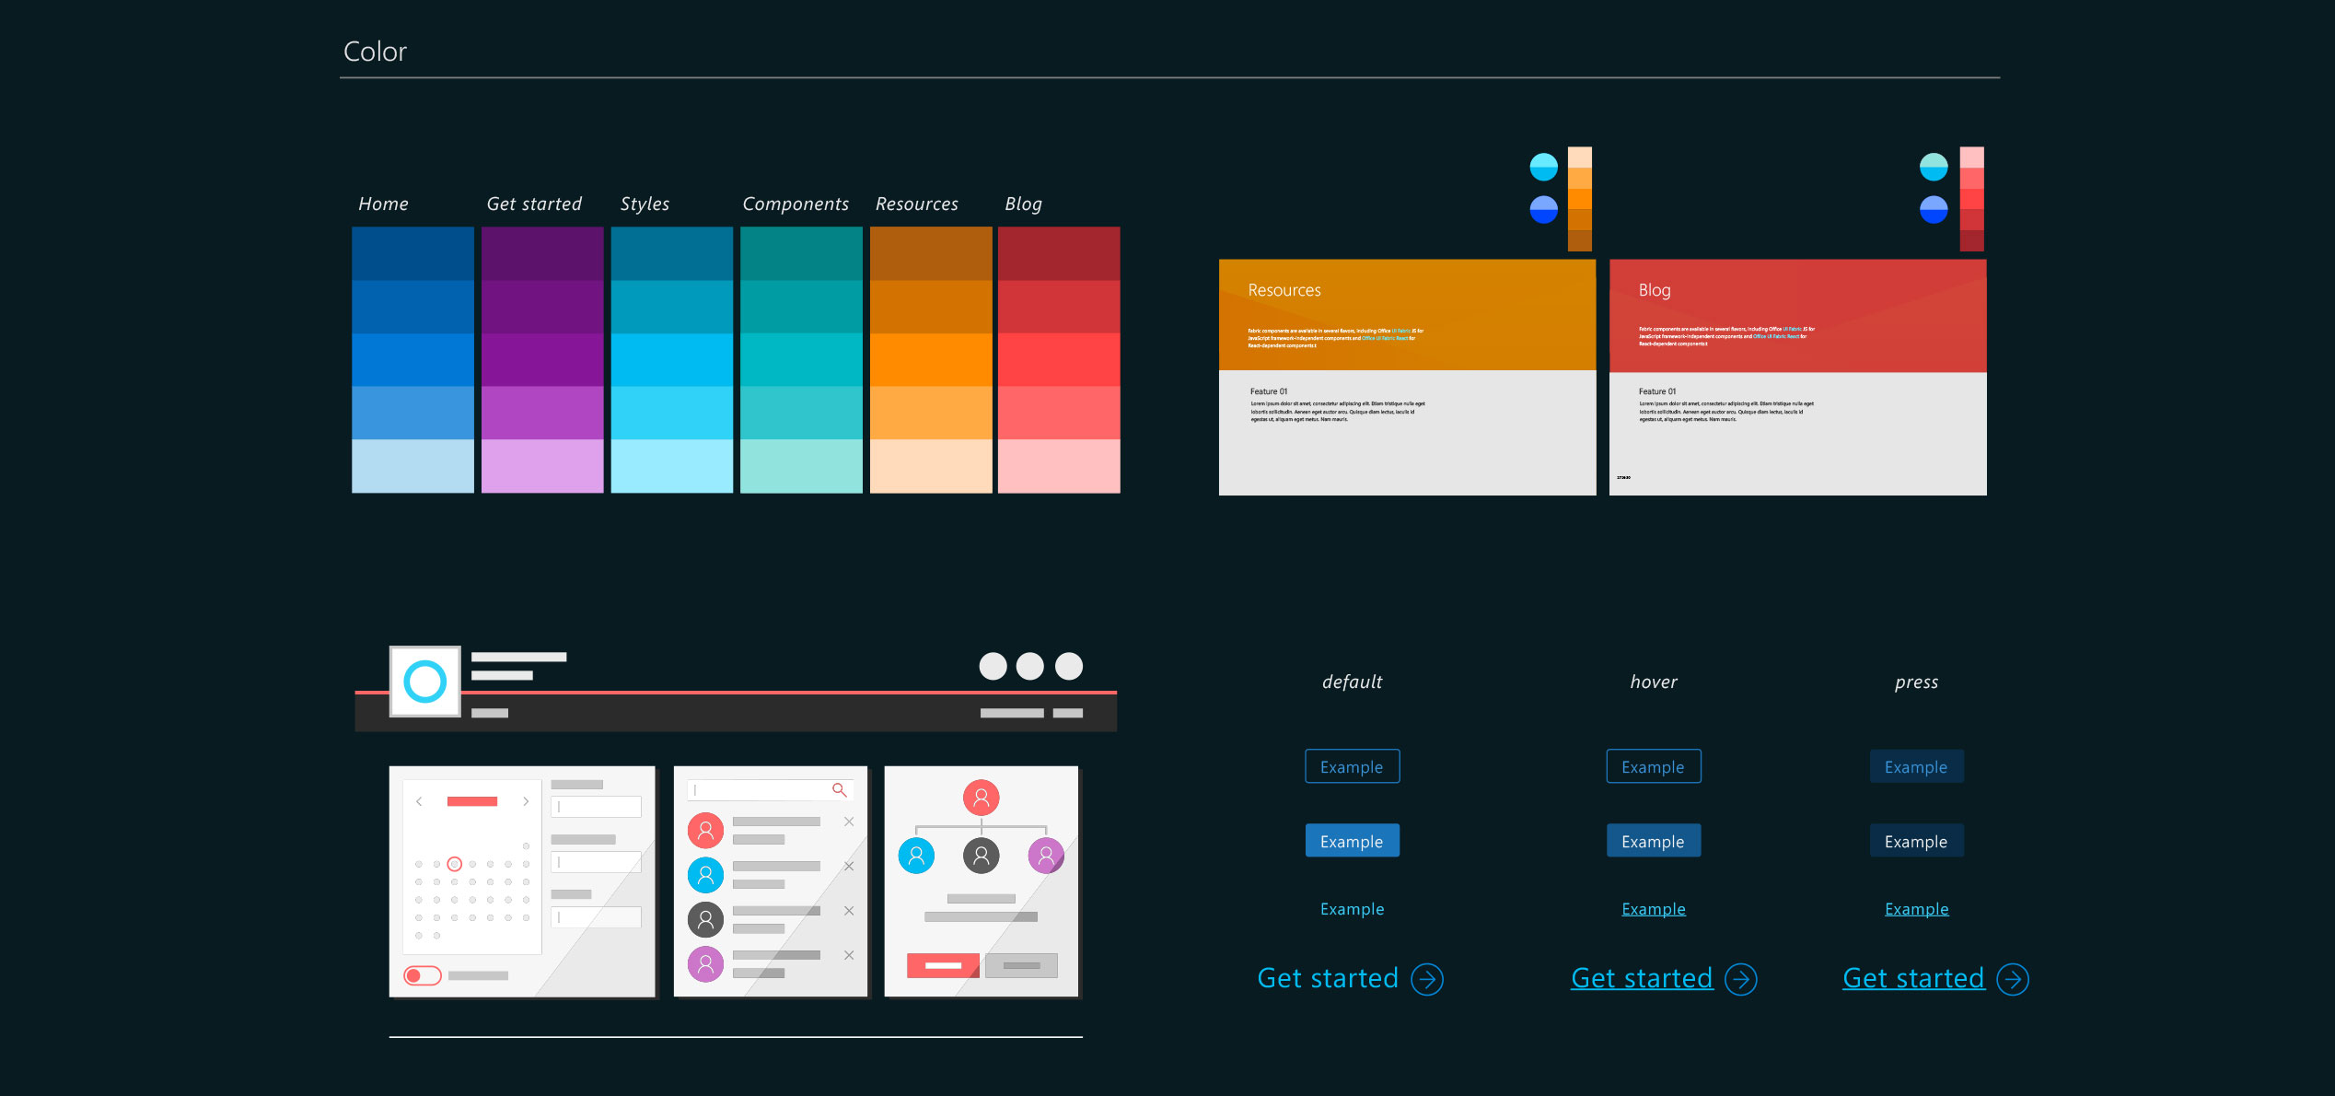Remove the purple avatar row with its X
2335x1096 pixels.
[849, 955]
